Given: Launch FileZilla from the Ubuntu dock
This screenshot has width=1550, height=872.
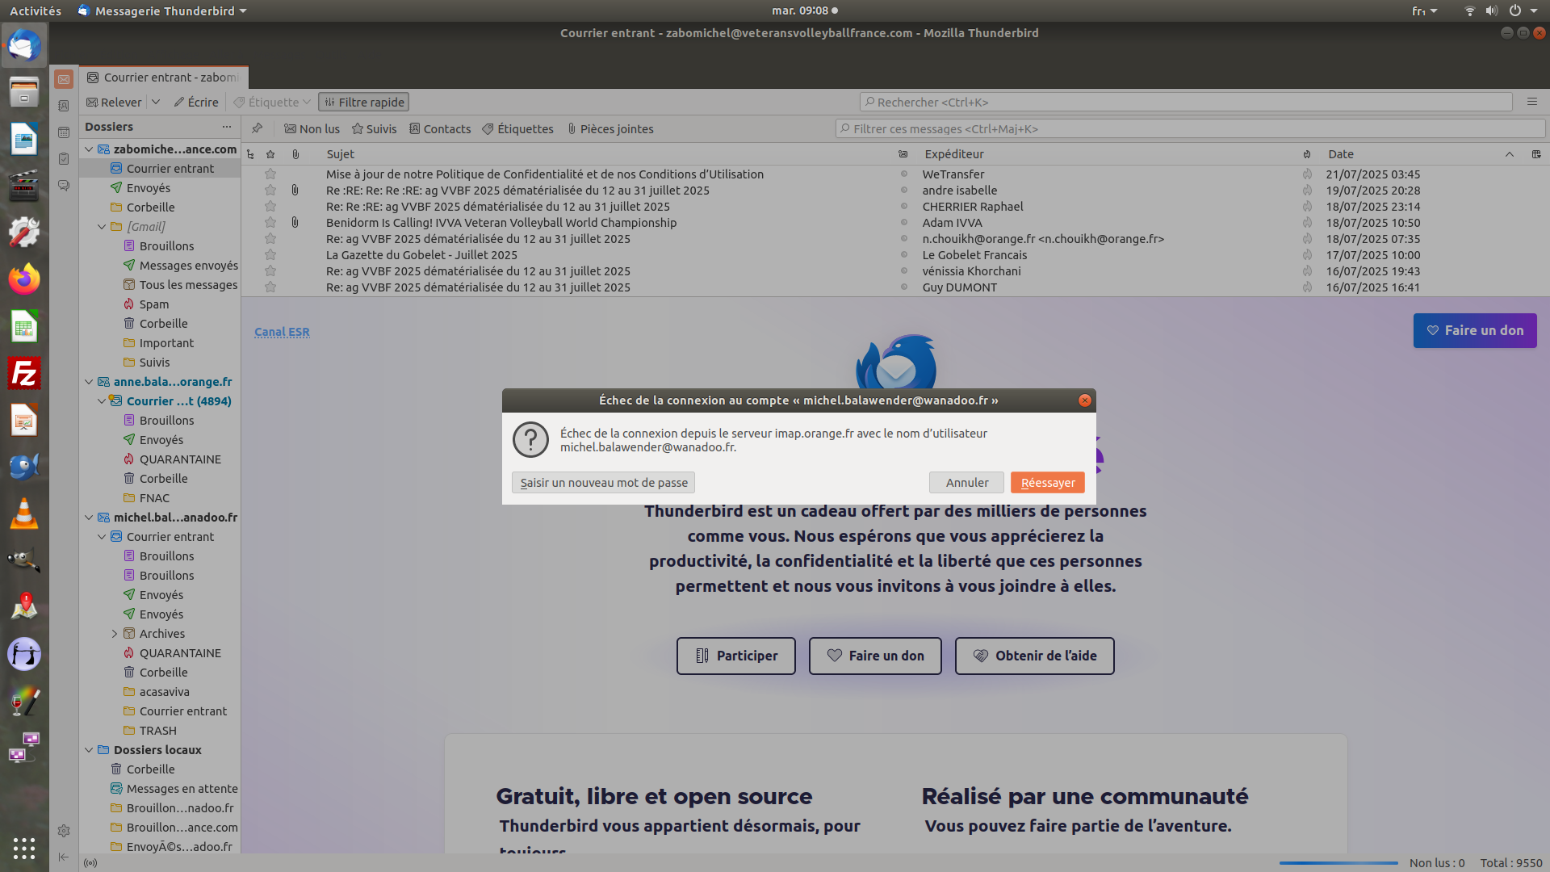Looking at the screenshot, I should [x=24, y=374].
